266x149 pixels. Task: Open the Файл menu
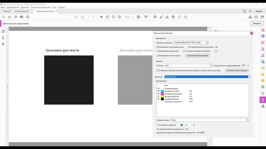pos(3,7)
